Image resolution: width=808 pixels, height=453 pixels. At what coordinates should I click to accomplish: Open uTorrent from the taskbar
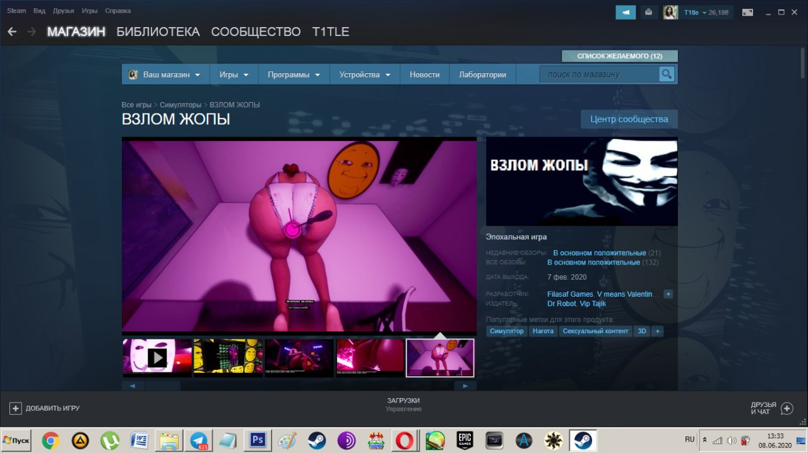[110, 440]
